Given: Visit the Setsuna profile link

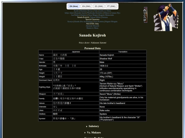Looking at the screenshot, I should tap(105, 17).
